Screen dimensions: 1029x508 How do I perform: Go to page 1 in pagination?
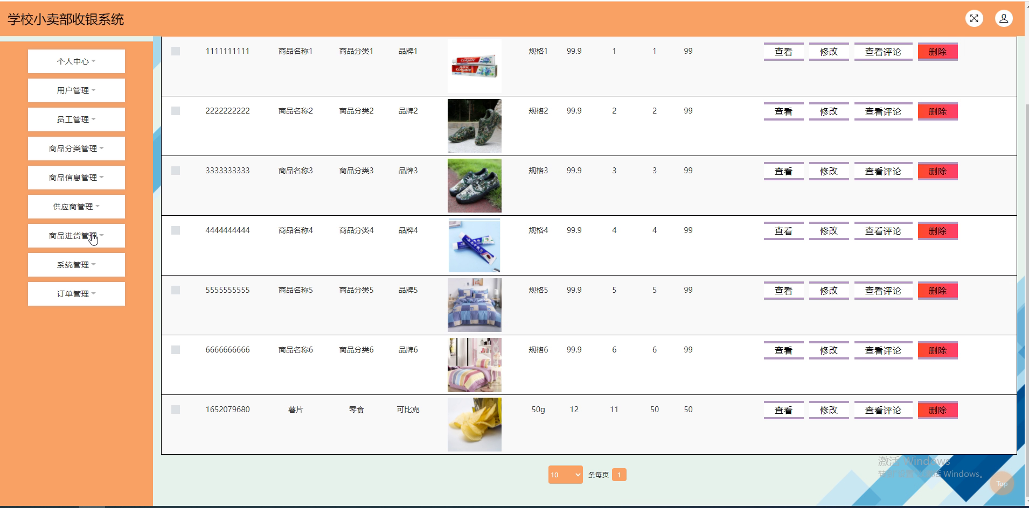[x=619, y=475]
